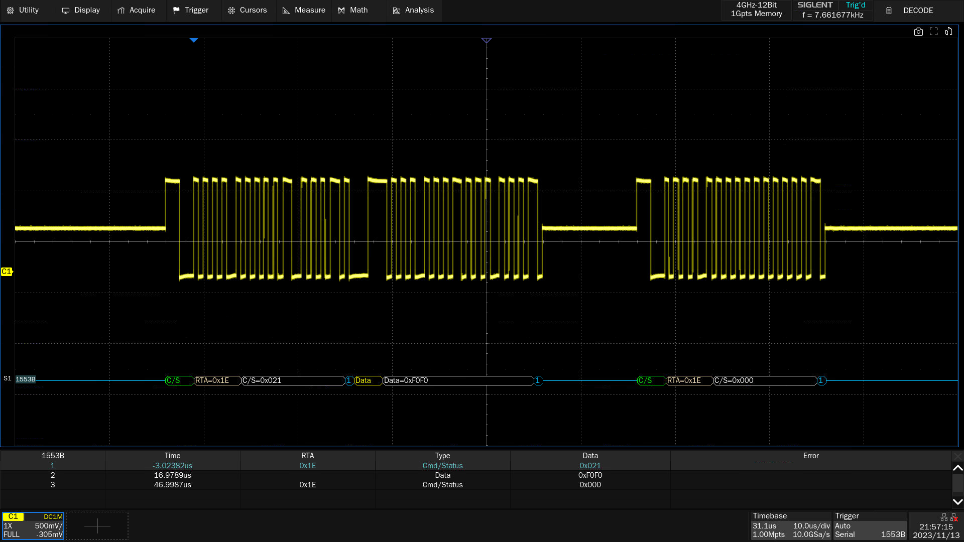Viewport: 964px width, 542px height.
Task: Click the rotate display icon
Action: (948, 32)
